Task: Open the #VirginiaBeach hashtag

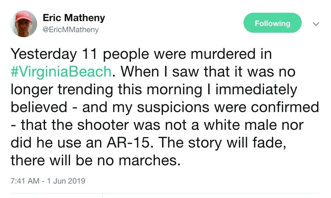Action: tap(61, 72)
